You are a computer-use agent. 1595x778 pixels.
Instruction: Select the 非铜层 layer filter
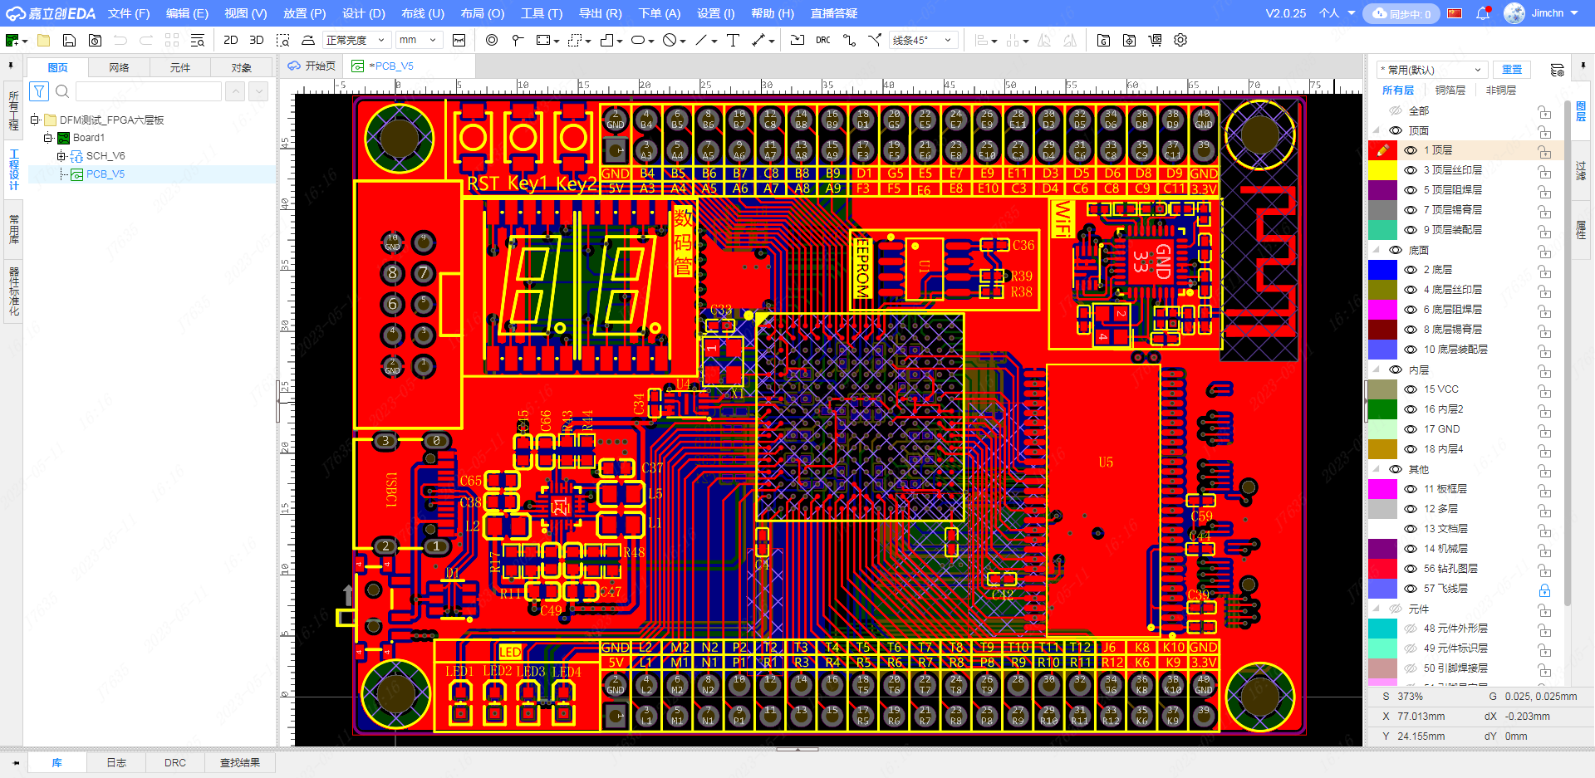(1500, 91)
